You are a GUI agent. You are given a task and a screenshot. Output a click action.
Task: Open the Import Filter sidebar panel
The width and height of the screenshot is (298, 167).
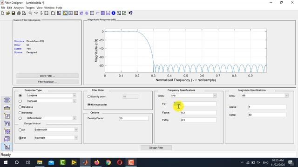click(7, 139)
